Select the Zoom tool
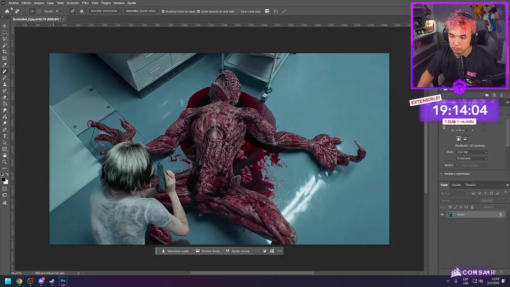 [5, 162]
